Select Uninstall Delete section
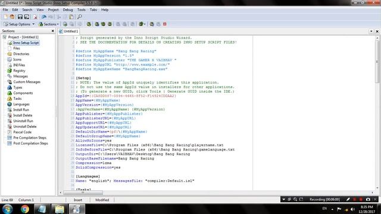Image resolution: width=381 pixels, height=214 pixels. tap(25, 127)
